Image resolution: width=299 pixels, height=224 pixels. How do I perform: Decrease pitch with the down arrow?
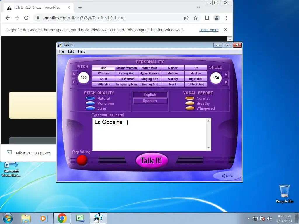point(74,82)
